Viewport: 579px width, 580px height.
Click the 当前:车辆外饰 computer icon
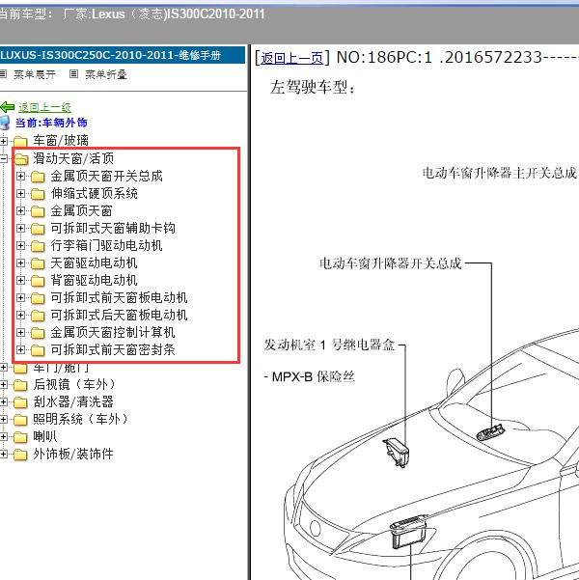coord(5,123)
